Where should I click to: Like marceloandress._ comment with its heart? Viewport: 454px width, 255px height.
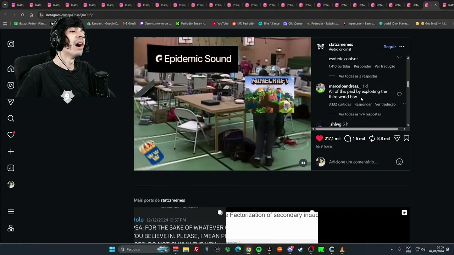[x=399, y=94]
